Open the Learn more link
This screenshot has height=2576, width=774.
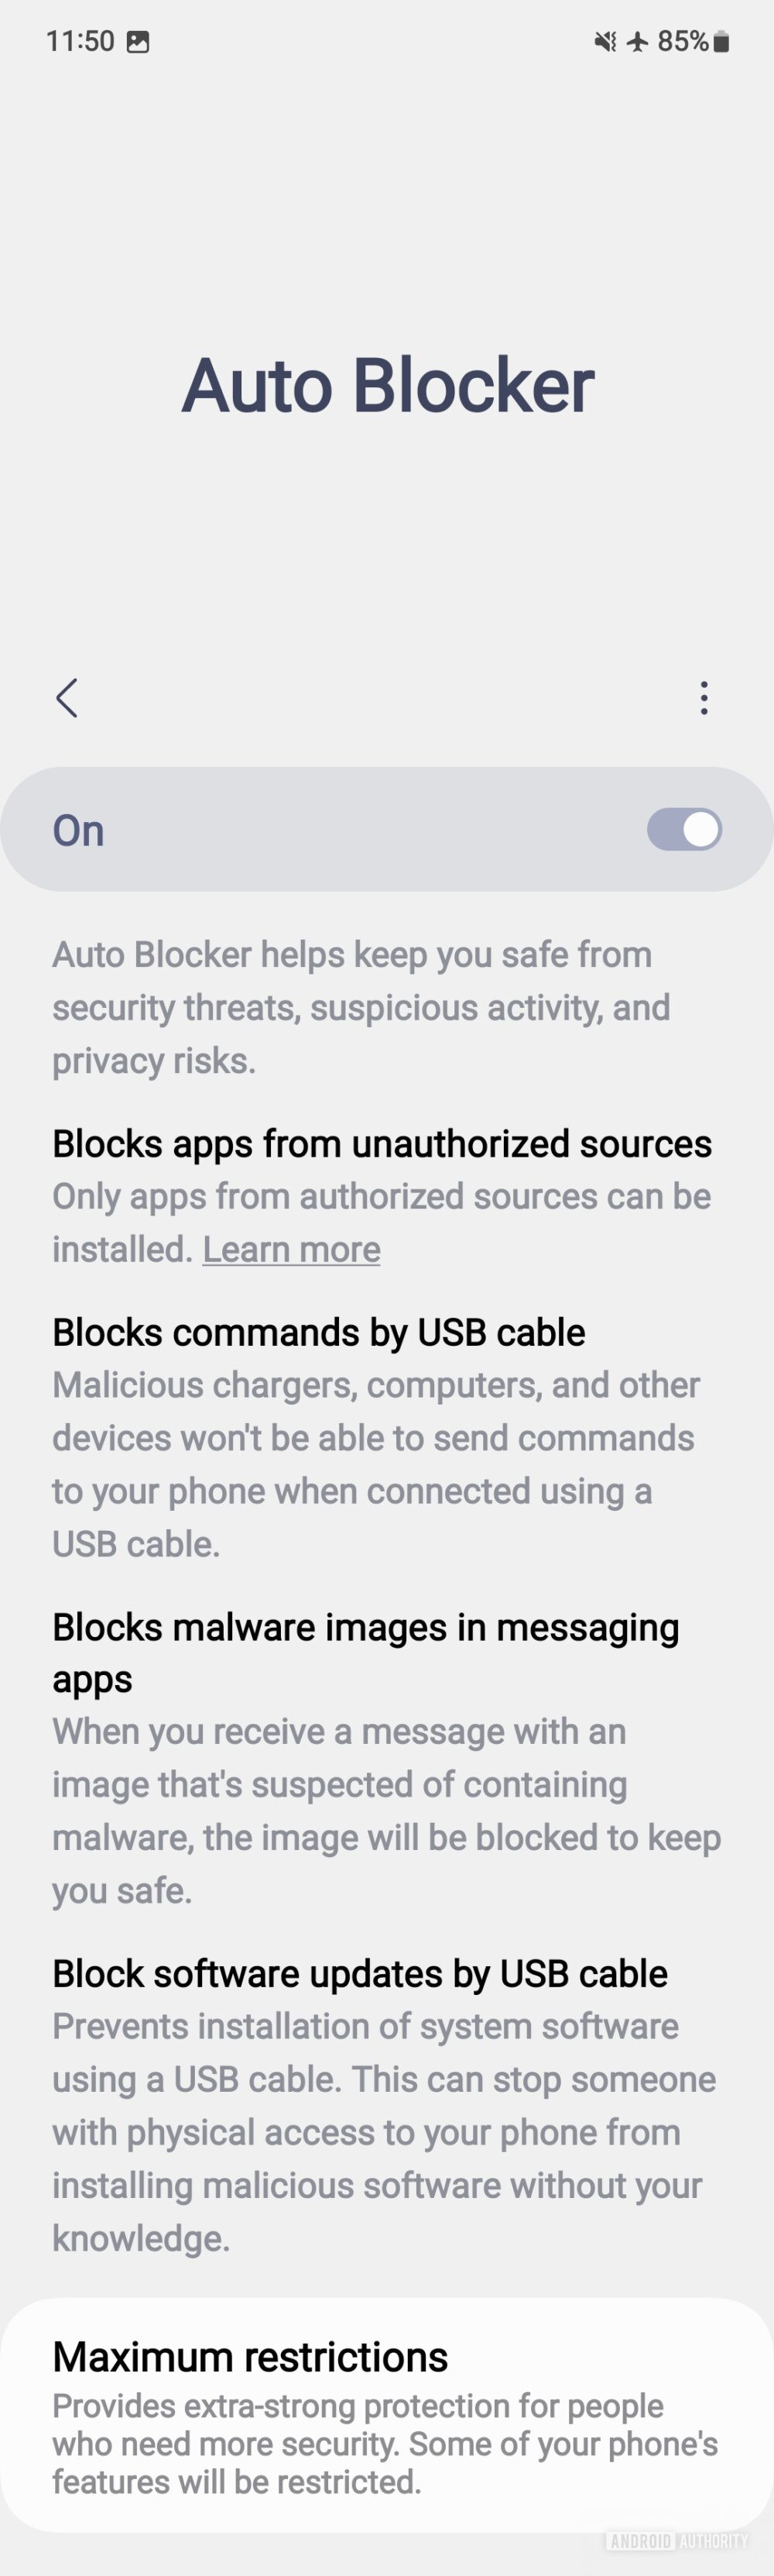(x=290, y=1250)
